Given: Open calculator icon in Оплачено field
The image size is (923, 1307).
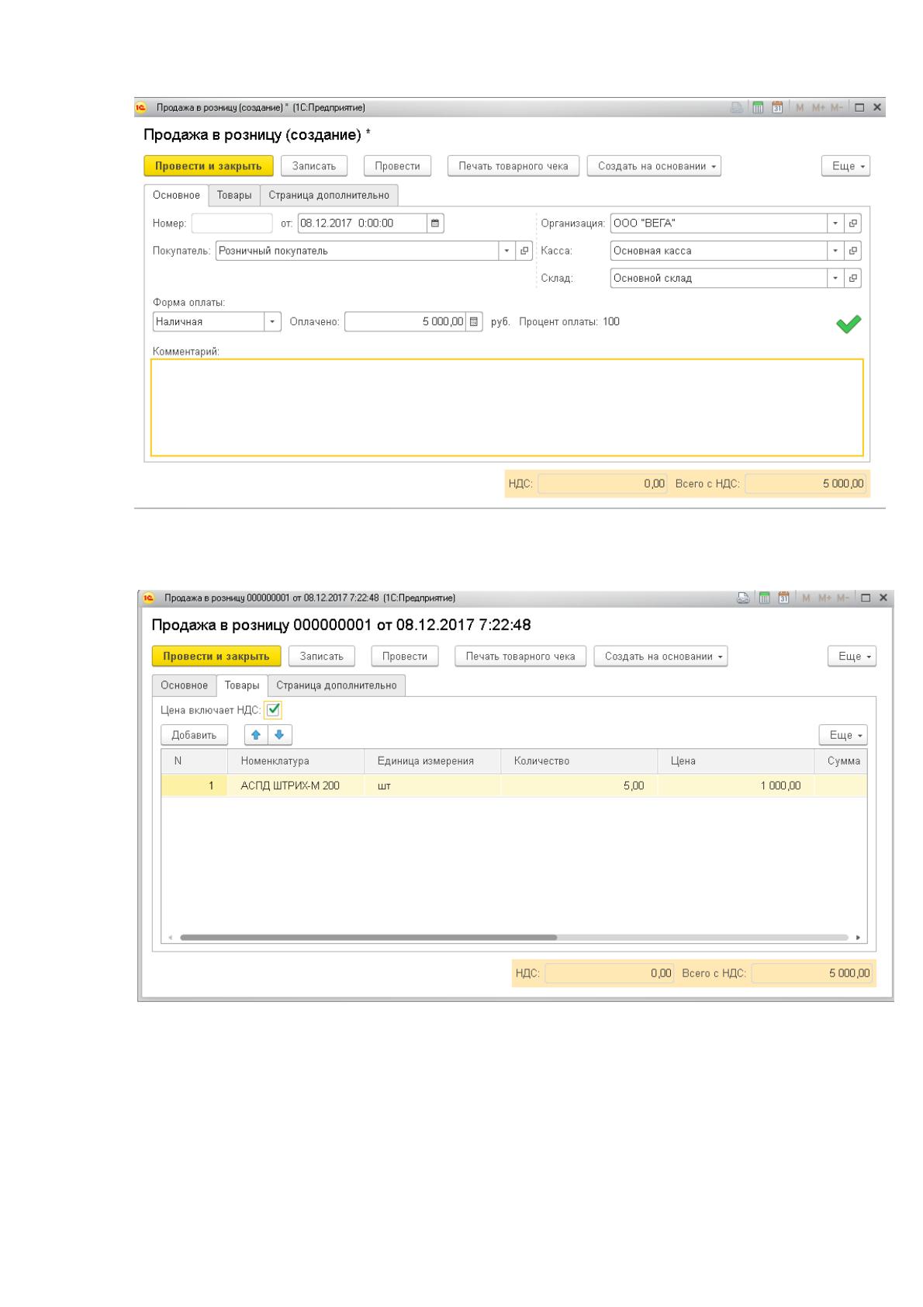Looking at the screenshot, I should [x=475, y=321].
